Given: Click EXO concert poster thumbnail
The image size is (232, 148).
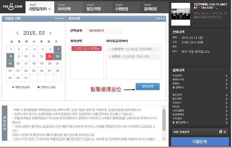Looking at the screenshot, I should click(181, 14).
